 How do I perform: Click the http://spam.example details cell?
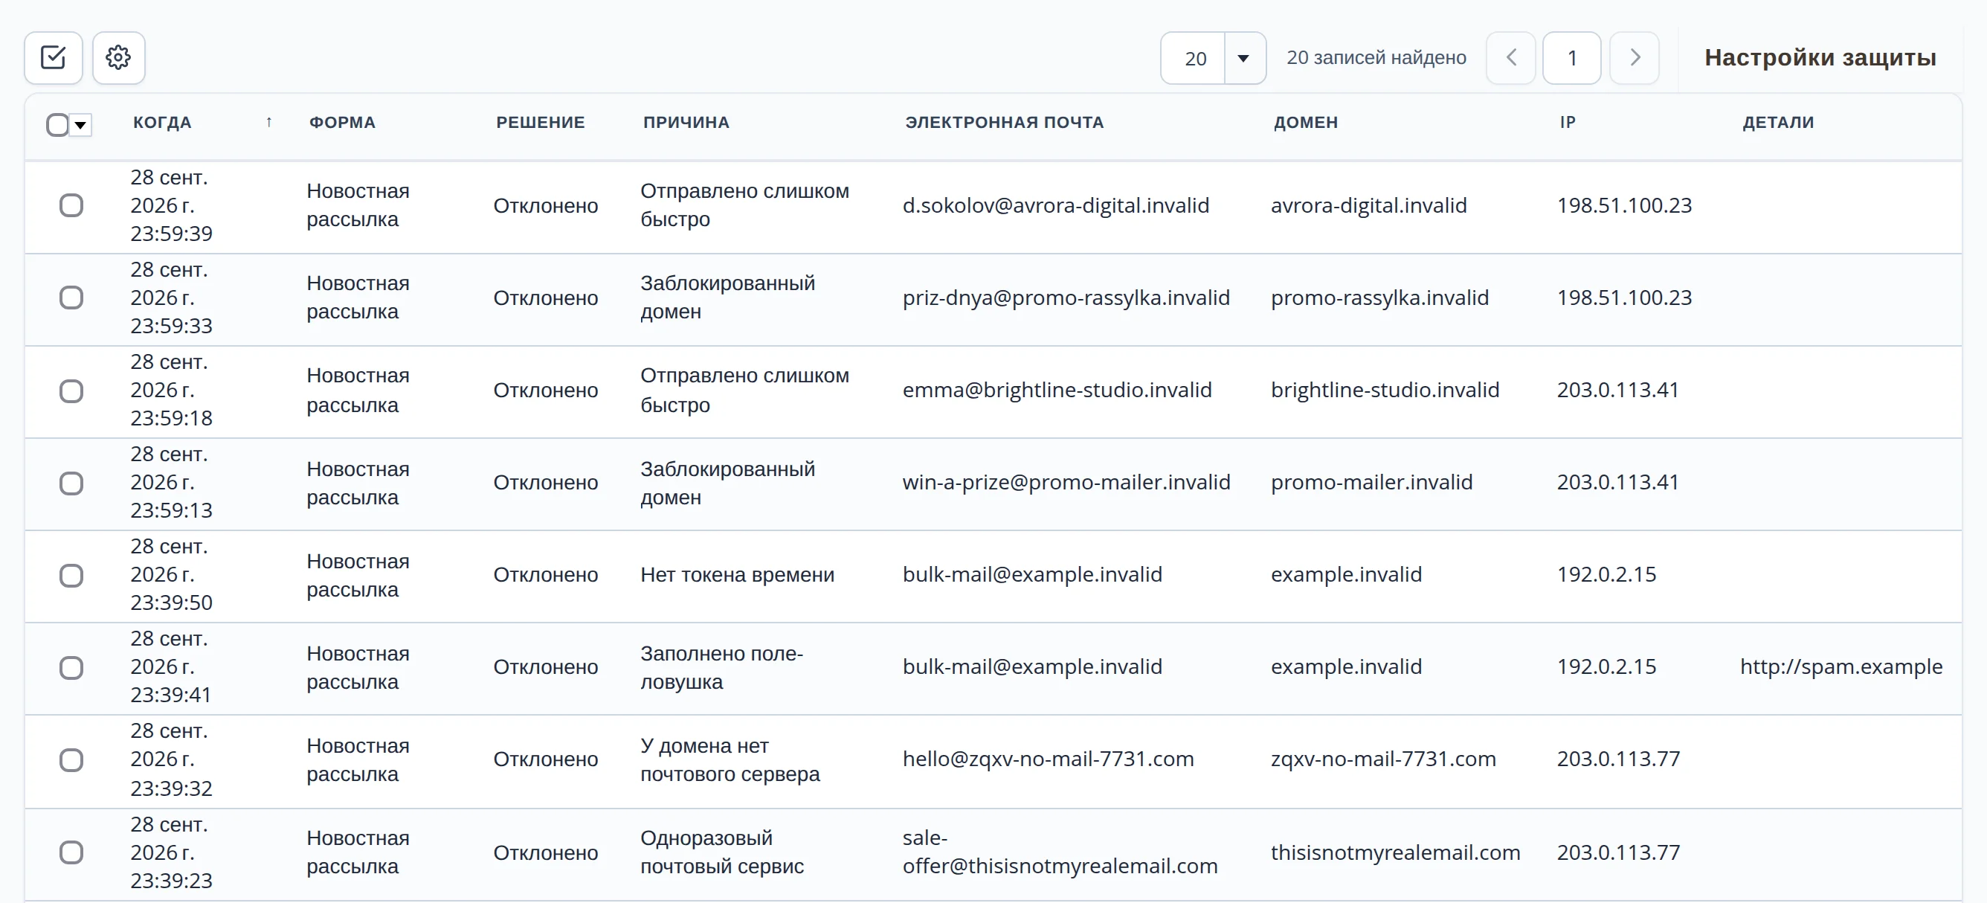click(x=1841, y=666)
